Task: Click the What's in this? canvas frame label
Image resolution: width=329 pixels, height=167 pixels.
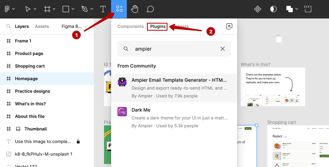Action: click(255, 64)
